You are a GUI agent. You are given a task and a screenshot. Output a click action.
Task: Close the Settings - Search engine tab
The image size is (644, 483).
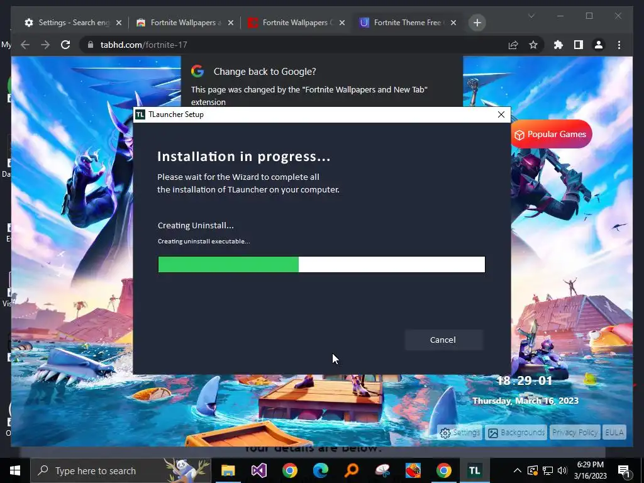pos(119,23)
